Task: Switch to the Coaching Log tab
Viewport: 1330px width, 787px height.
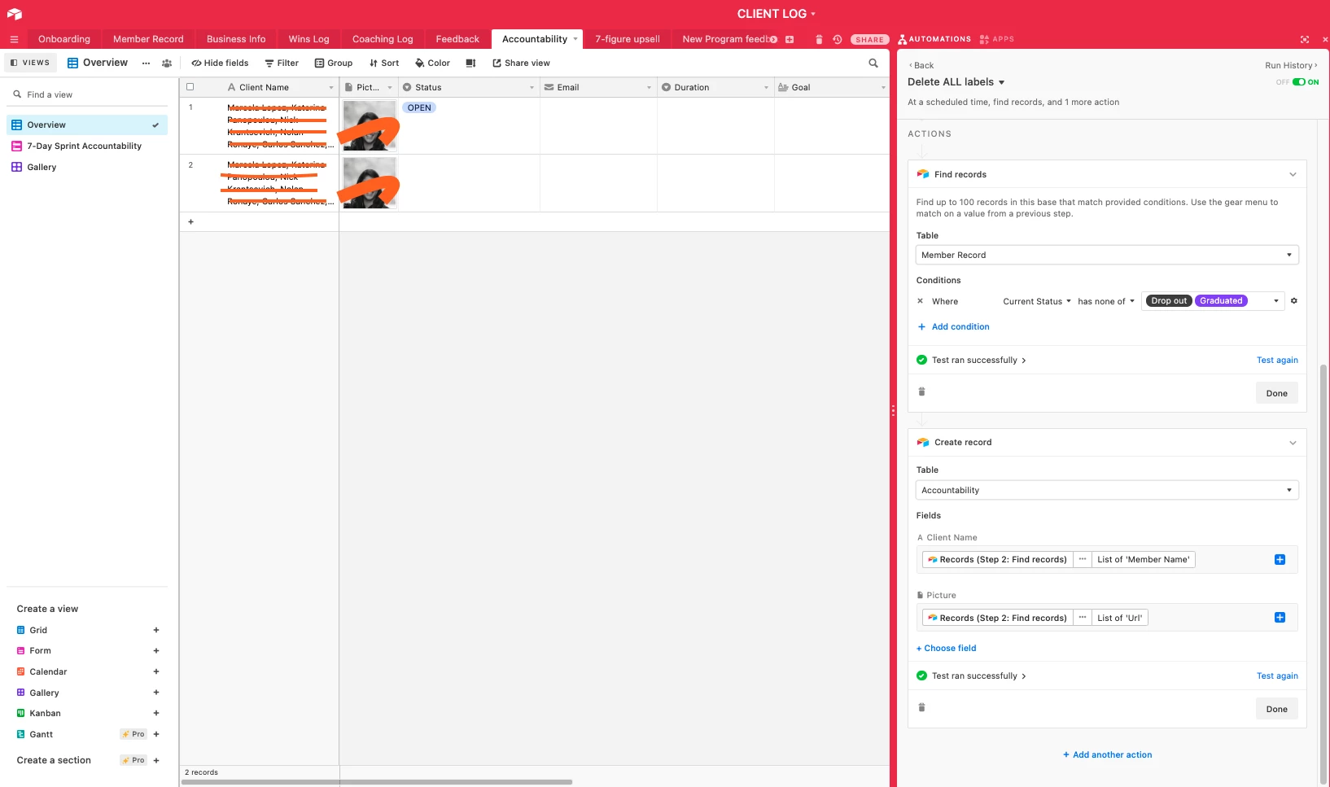Action: pos(383,39)
